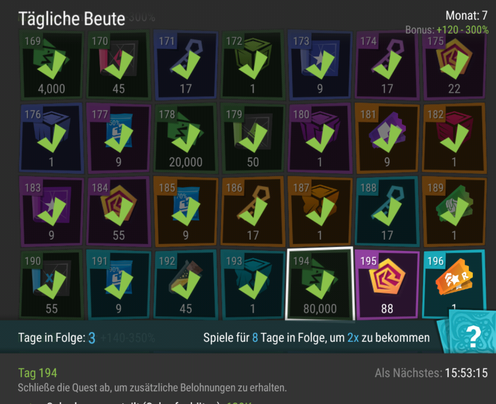This screenshot has height=404, width=496.
Task: Click the Als Nächstes countdown timer
Action: pos(431,373)
